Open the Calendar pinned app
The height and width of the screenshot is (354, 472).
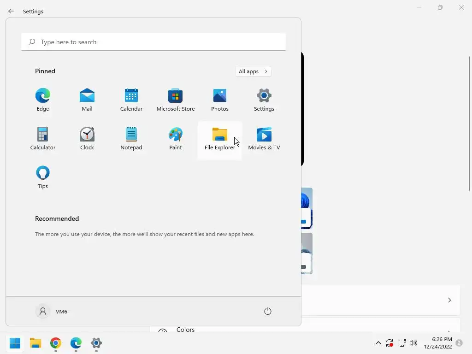tap(131, 100)
